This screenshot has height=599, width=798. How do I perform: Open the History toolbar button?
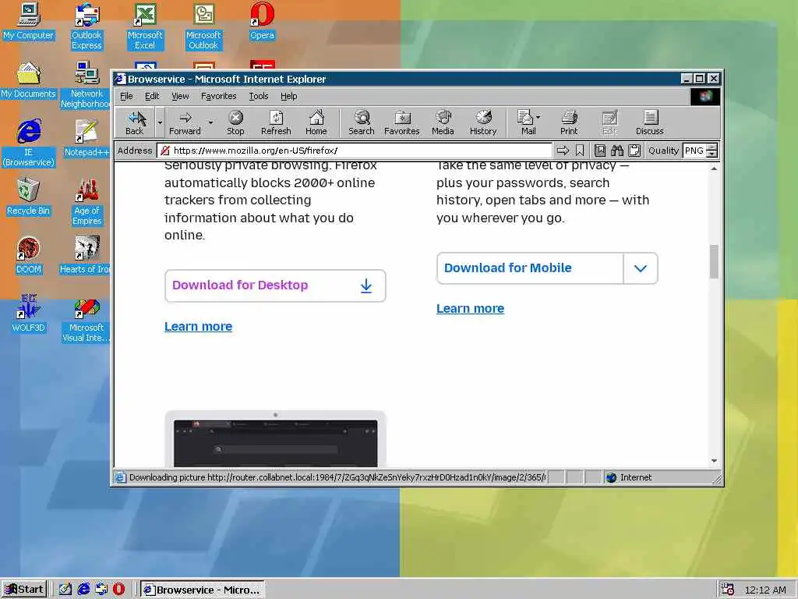pos(483,122)
